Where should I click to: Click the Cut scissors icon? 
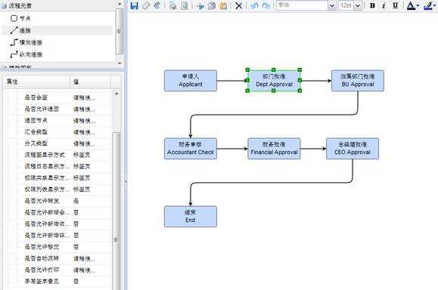[200, 5]
